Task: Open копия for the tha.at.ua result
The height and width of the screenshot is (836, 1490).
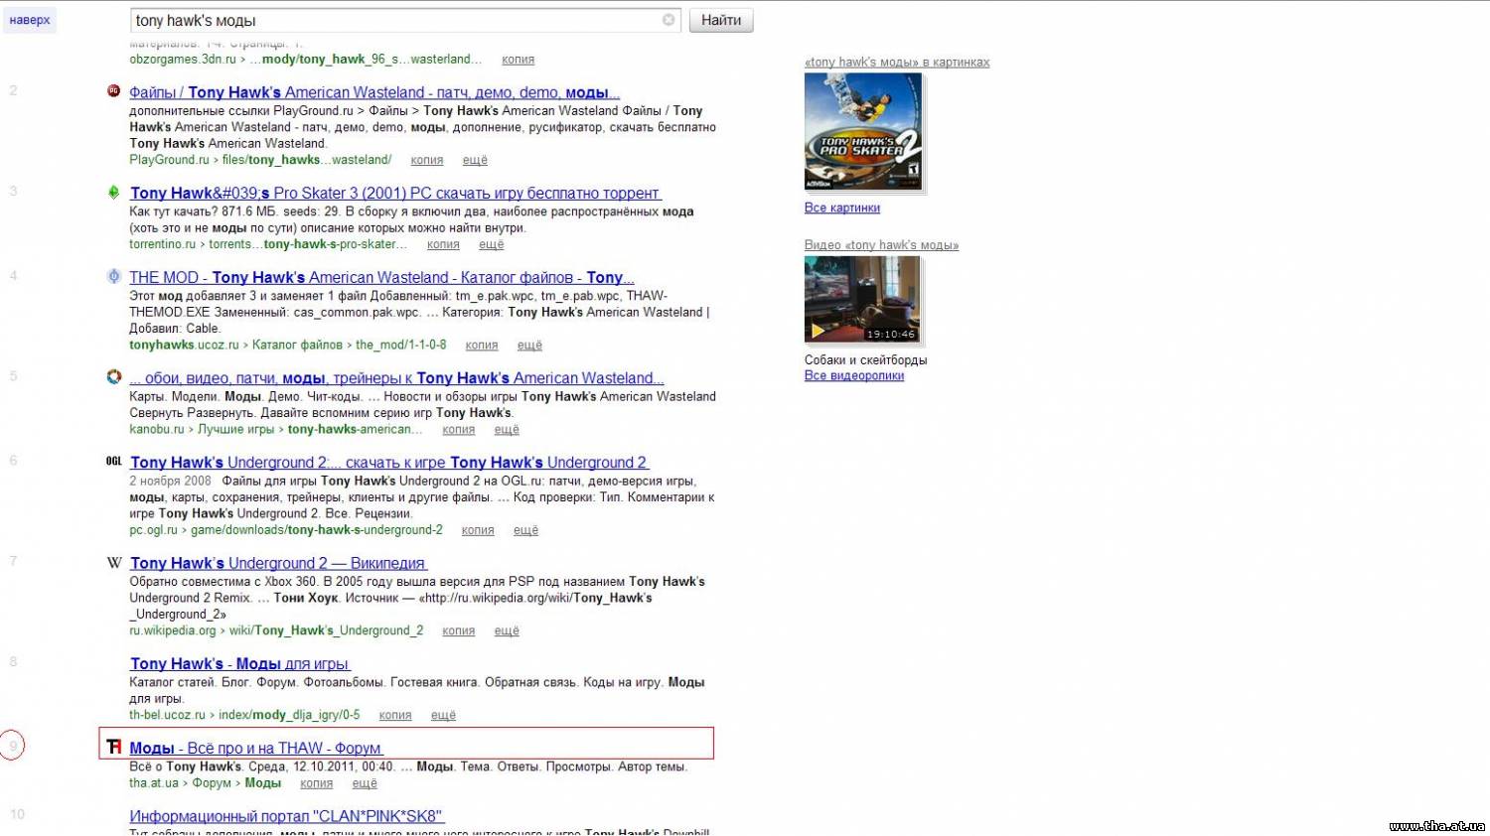Action: [317, 783]
